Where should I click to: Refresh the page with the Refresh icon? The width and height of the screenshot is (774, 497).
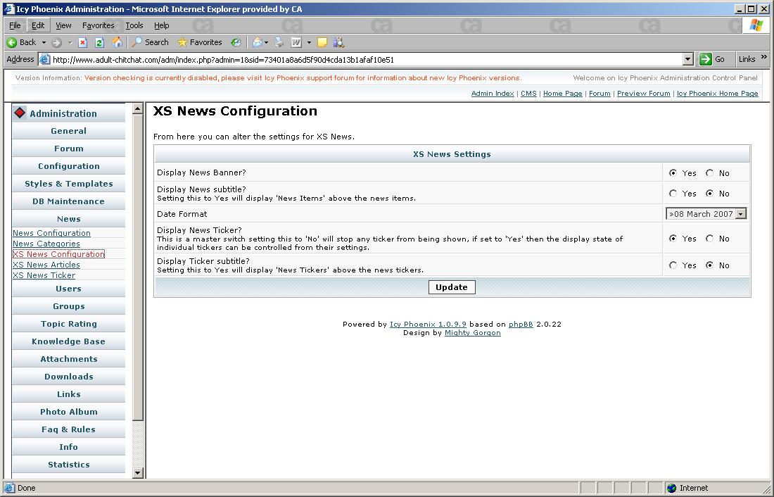(99, 42)
